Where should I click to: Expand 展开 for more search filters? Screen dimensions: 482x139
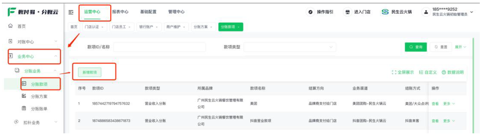point(460,47)
